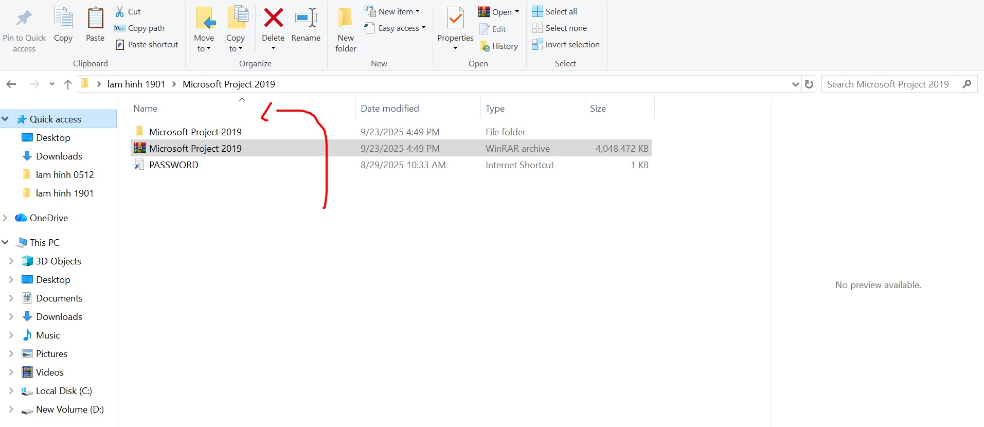Image resolution: width=984 pixels, height=427 pixels.
Task: Collapse the This PC tree node
Action: (x=5, y=242)
